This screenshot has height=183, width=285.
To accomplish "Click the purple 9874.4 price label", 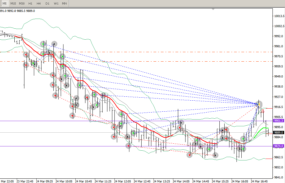I will (278, 146).
